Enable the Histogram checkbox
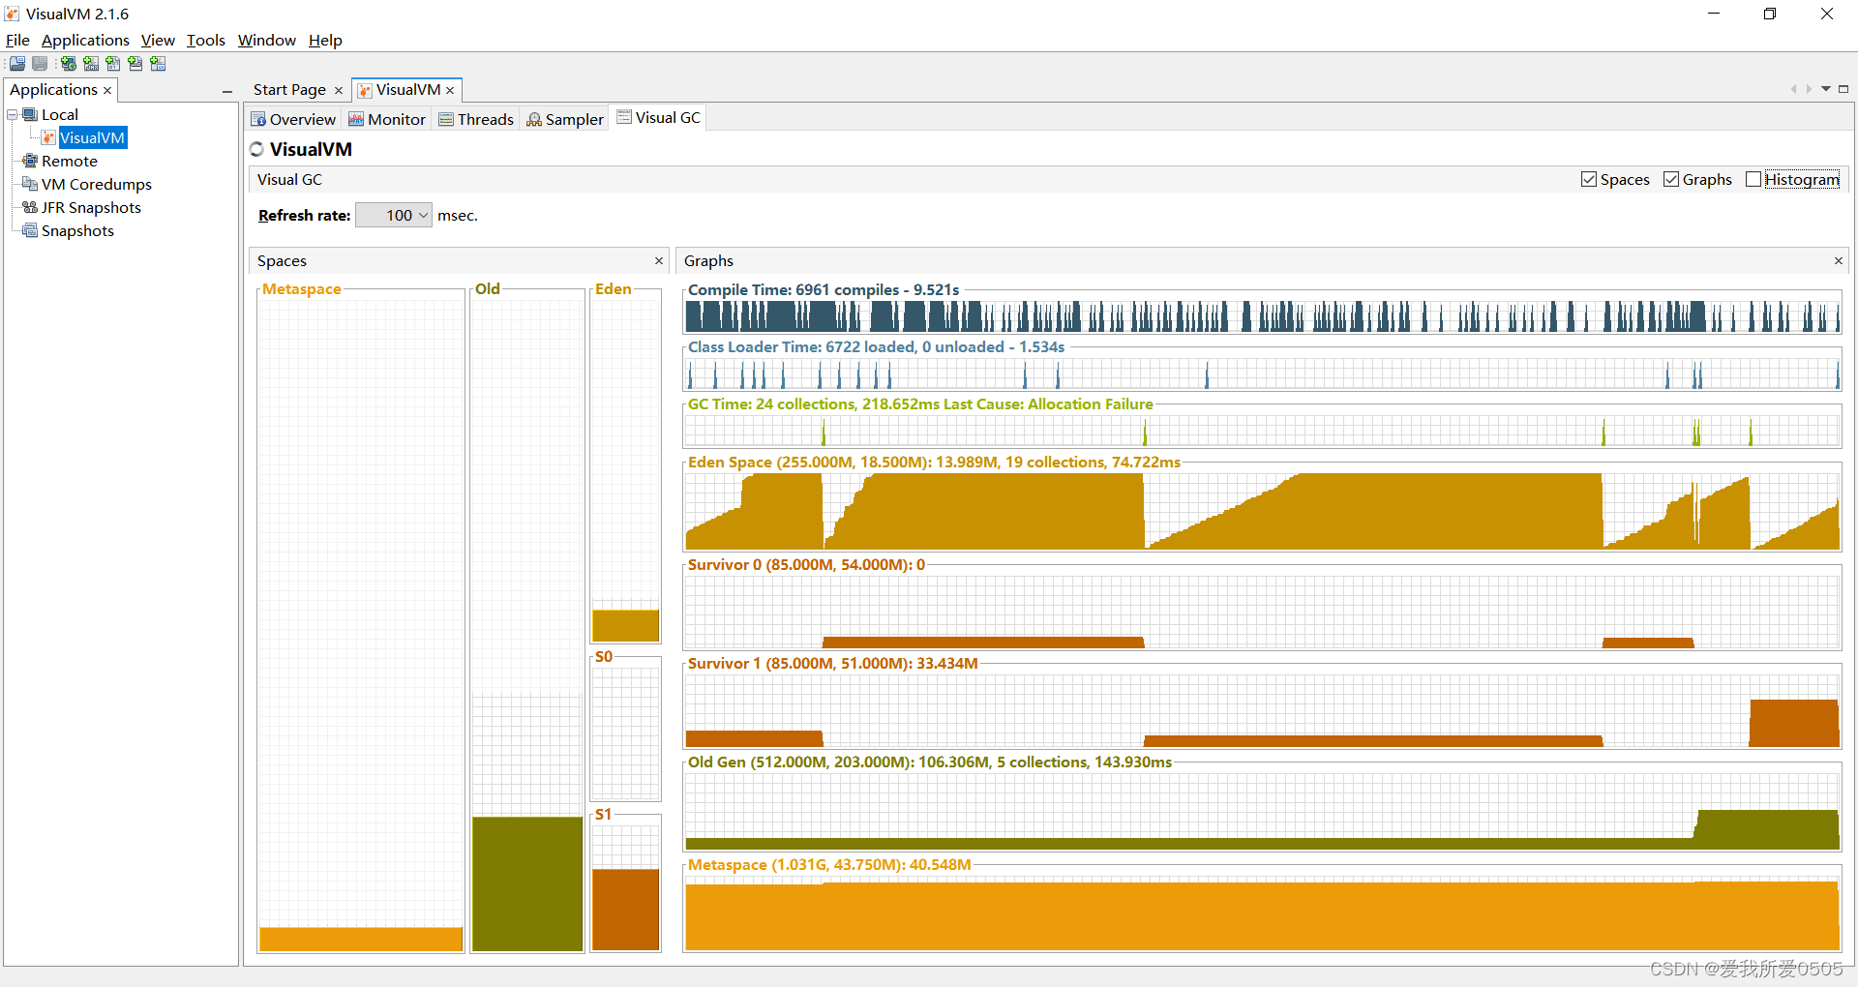The width and height of the screenshot is (1858, 987). pyautogui.click(x=1753, y=180)
